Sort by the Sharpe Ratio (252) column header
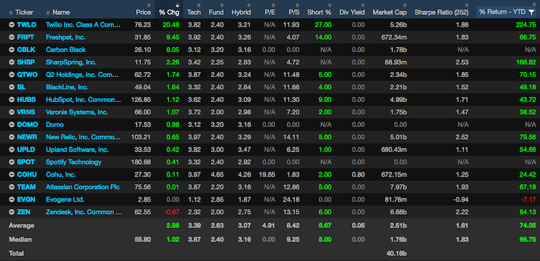 pos(442,13)
